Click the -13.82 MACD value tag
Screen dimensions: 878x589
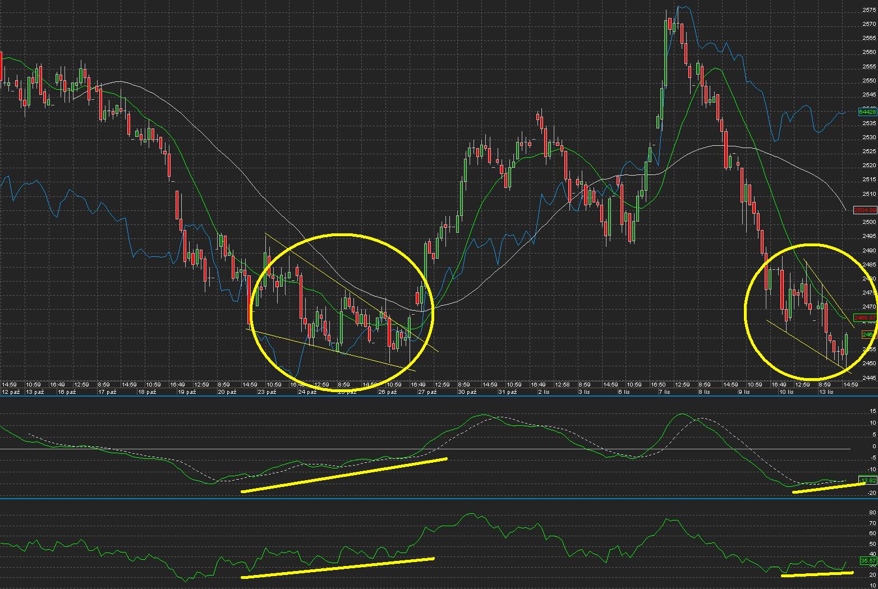868,481
